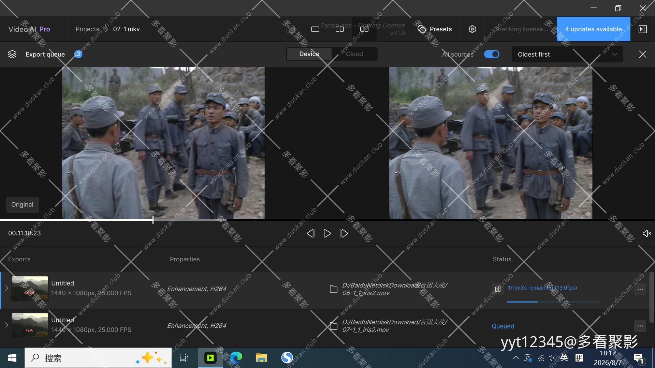655x368 pixels.
Task: Close the Export queue panel
Action: click(x=643, y=54)
